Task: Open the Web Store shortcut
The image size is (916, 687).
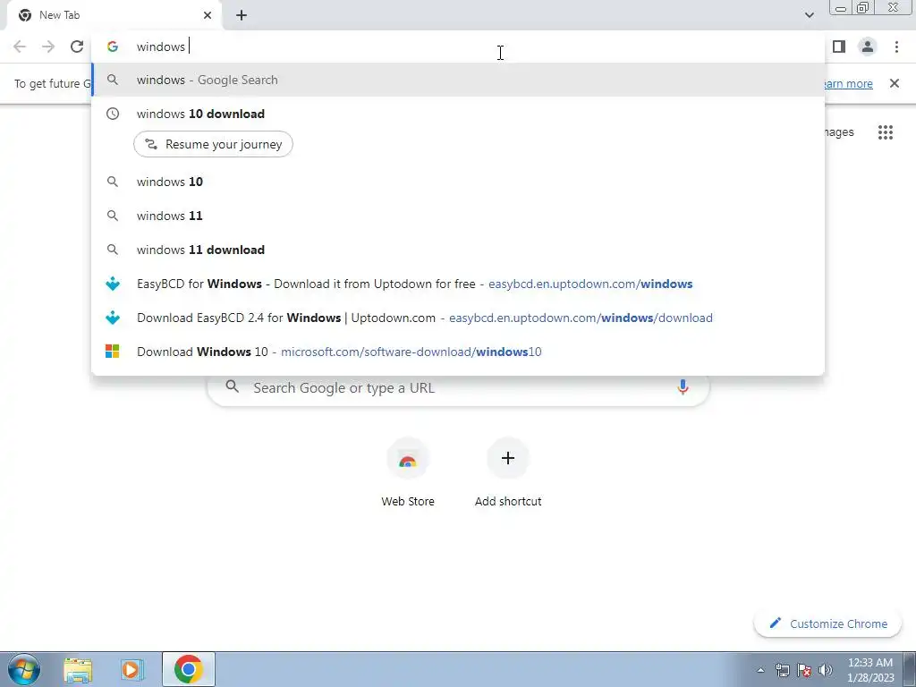Action: (408, 473)
